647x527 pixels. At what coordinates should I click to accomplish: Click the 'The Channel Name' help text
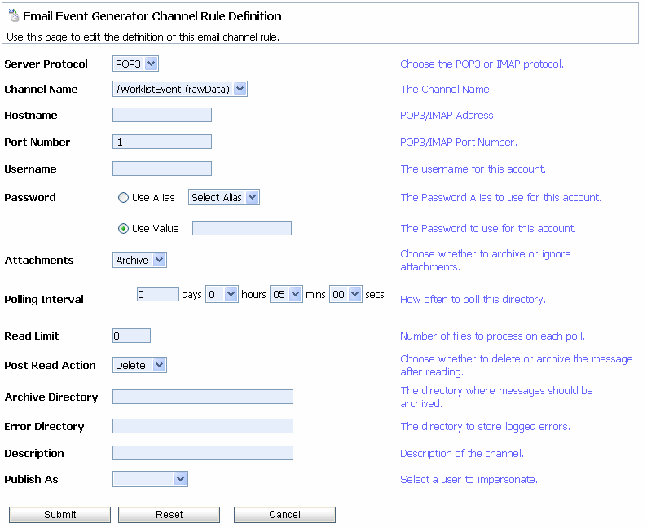click(x=445, y=89)
